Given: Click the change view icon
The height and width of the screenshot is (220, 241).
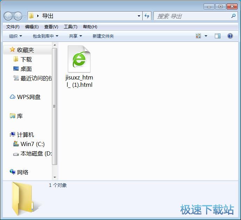Looking at the screenshot, I should 198,36.
